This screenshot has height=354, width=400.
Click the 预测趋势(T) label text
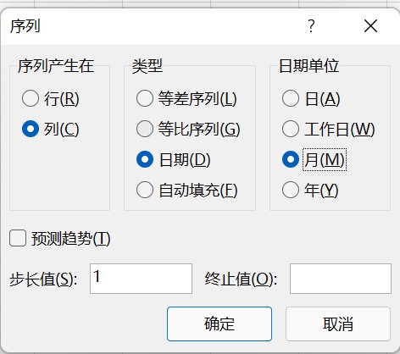click(x=70, y=239)
